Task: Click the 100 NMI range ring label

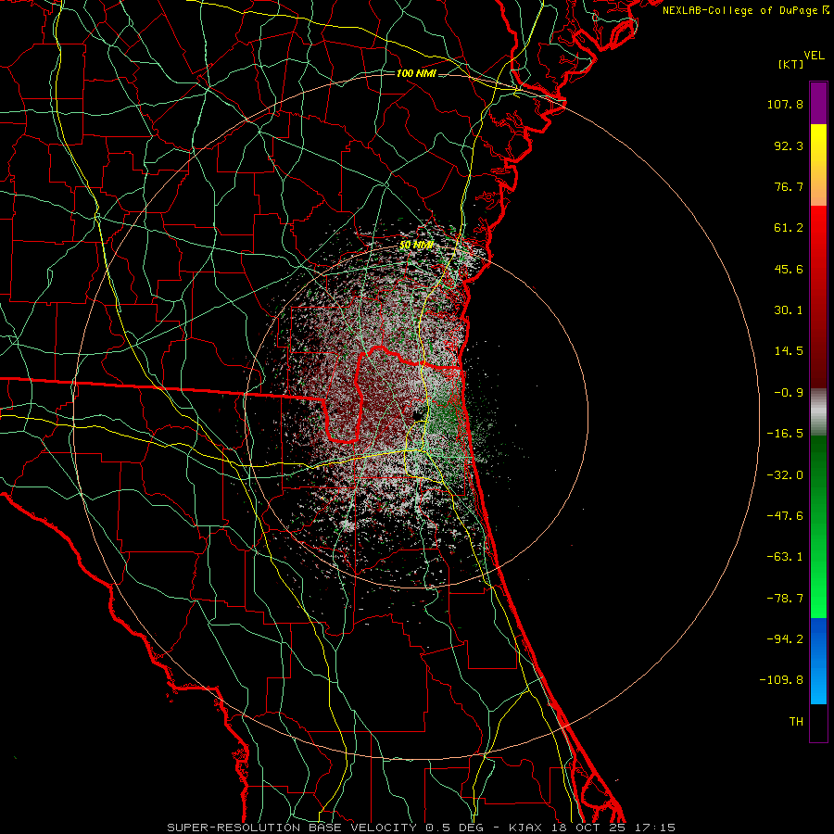Action: pyautogui.click(x=416, y=73)
